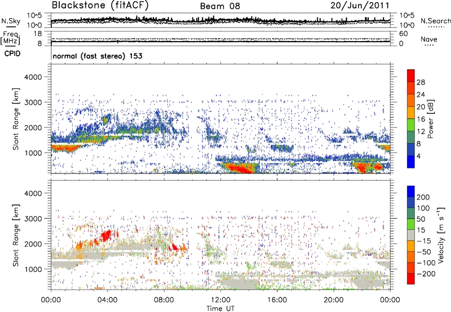This screenshot has height=312, width=451.
Task: Click the Slant Range label of velocity panel
Action: (x=16, y=235)
